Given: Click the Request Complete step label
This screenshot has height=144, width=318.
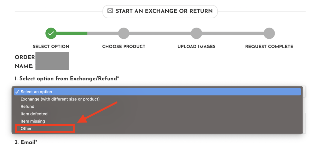Looking at the screenshot, I should coord(269,47).
